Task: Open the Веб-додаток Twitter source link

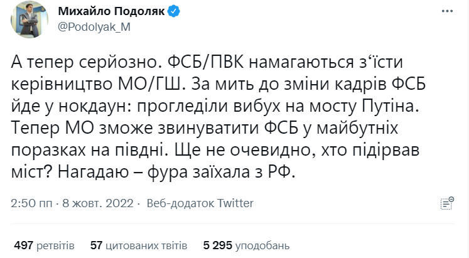Action: (x=200, y=203)
